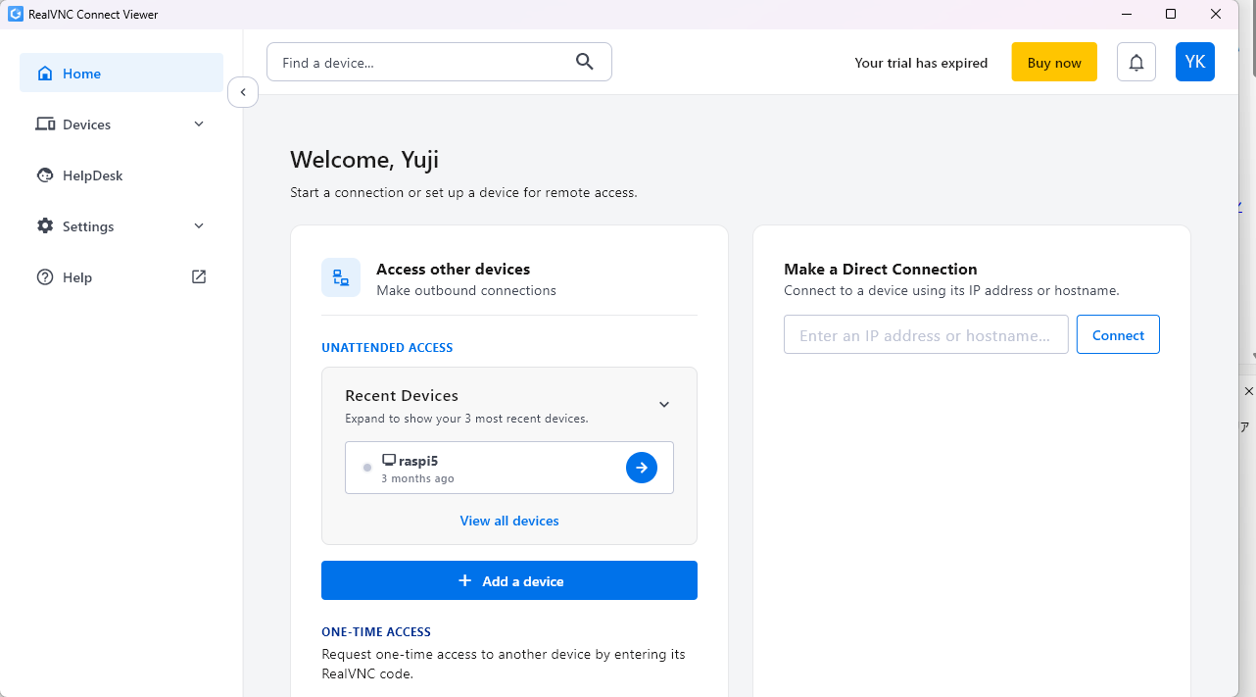Click the external link icon beside Help
The width and height of the screenshot is (1256, 697).
tap(199, 276)
